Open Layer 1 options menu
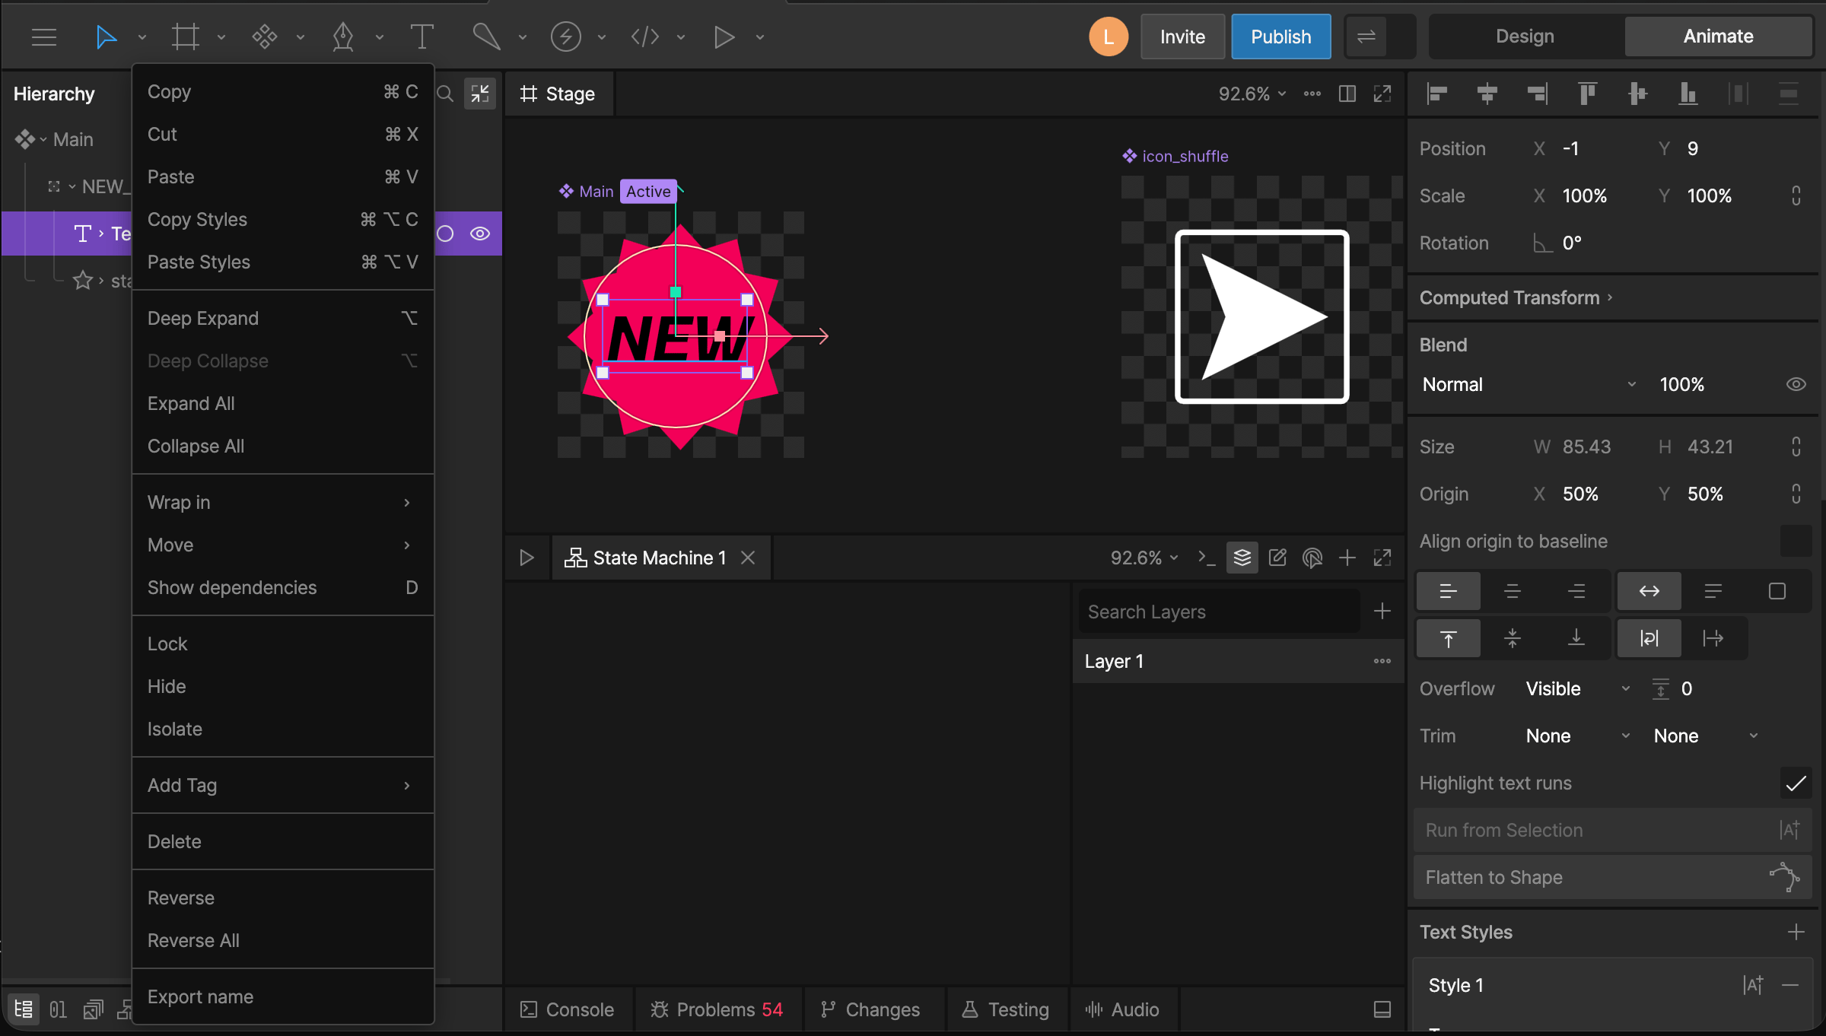Viewport: 1826px width, 1036px height. (x=1382, y=661)
